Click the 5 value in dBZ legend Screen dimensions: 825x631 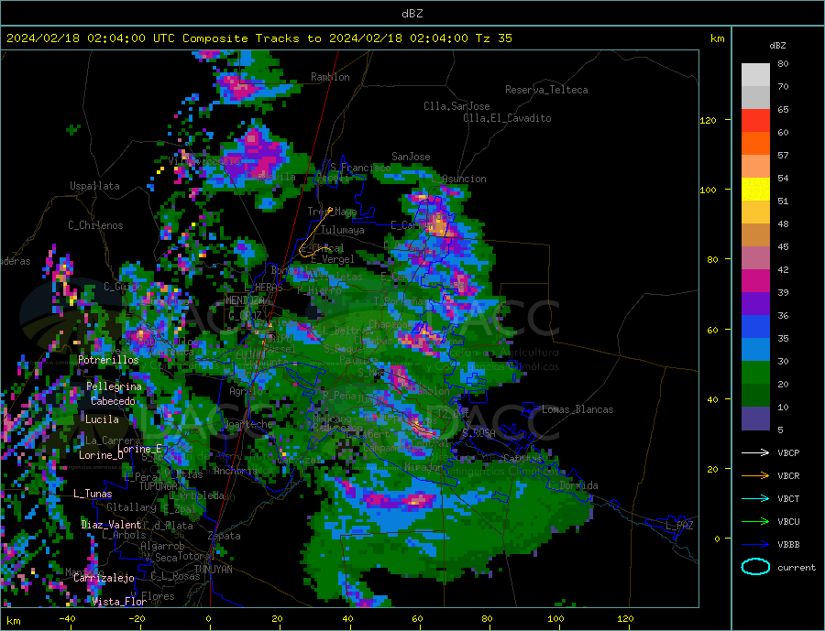pyautogui.click(x=780, y=430)
